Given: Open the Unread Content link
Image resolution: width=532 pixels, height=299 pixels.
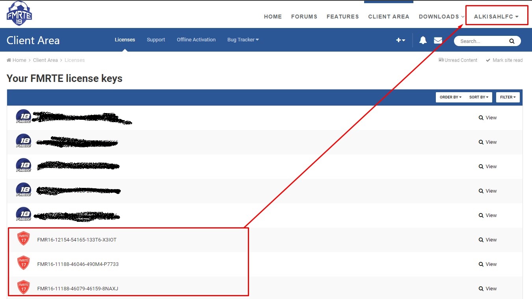Looking at the screenshot, I should click(458, 60).
